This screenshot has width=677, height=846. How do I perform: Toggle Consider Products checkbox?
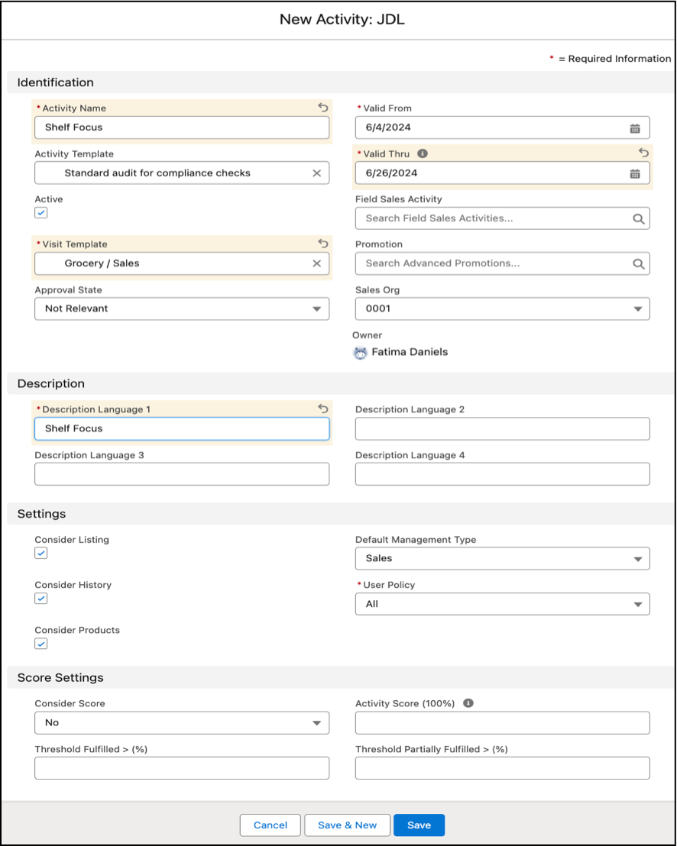(41, 644)
